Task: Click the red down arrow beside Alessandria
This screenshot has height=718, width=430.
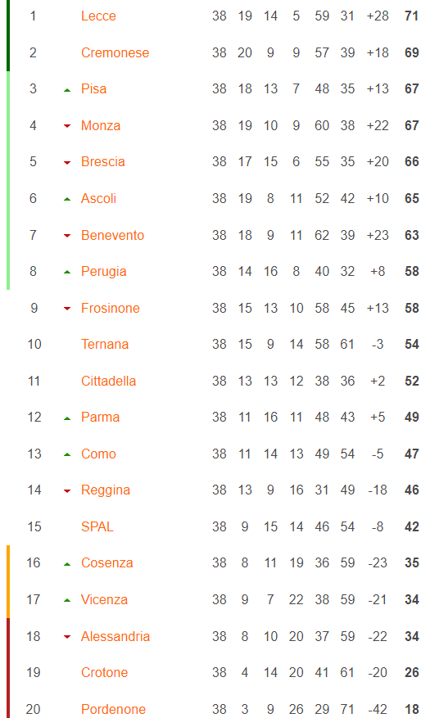Action: click(x=67, y=637)
